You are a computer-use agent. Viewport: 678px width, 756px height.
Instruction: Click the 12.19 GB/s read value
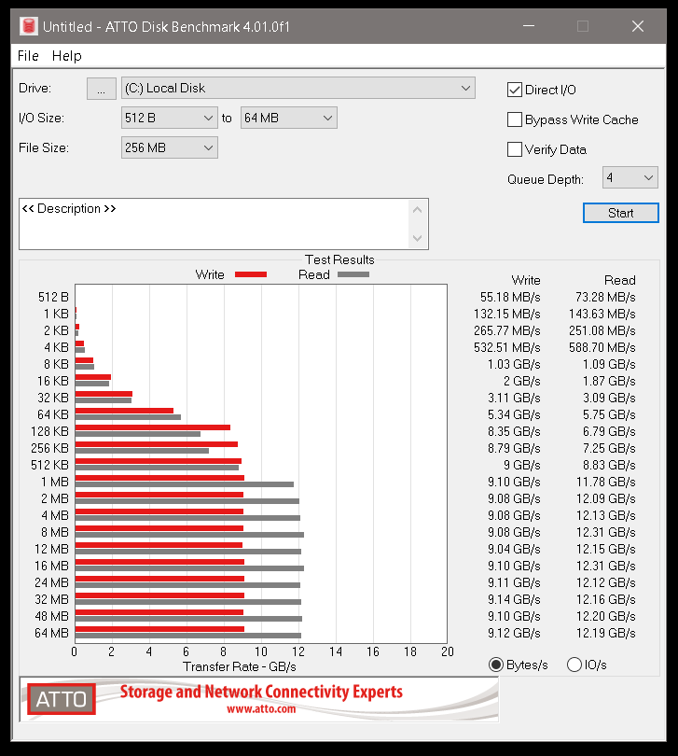(606, 634)
